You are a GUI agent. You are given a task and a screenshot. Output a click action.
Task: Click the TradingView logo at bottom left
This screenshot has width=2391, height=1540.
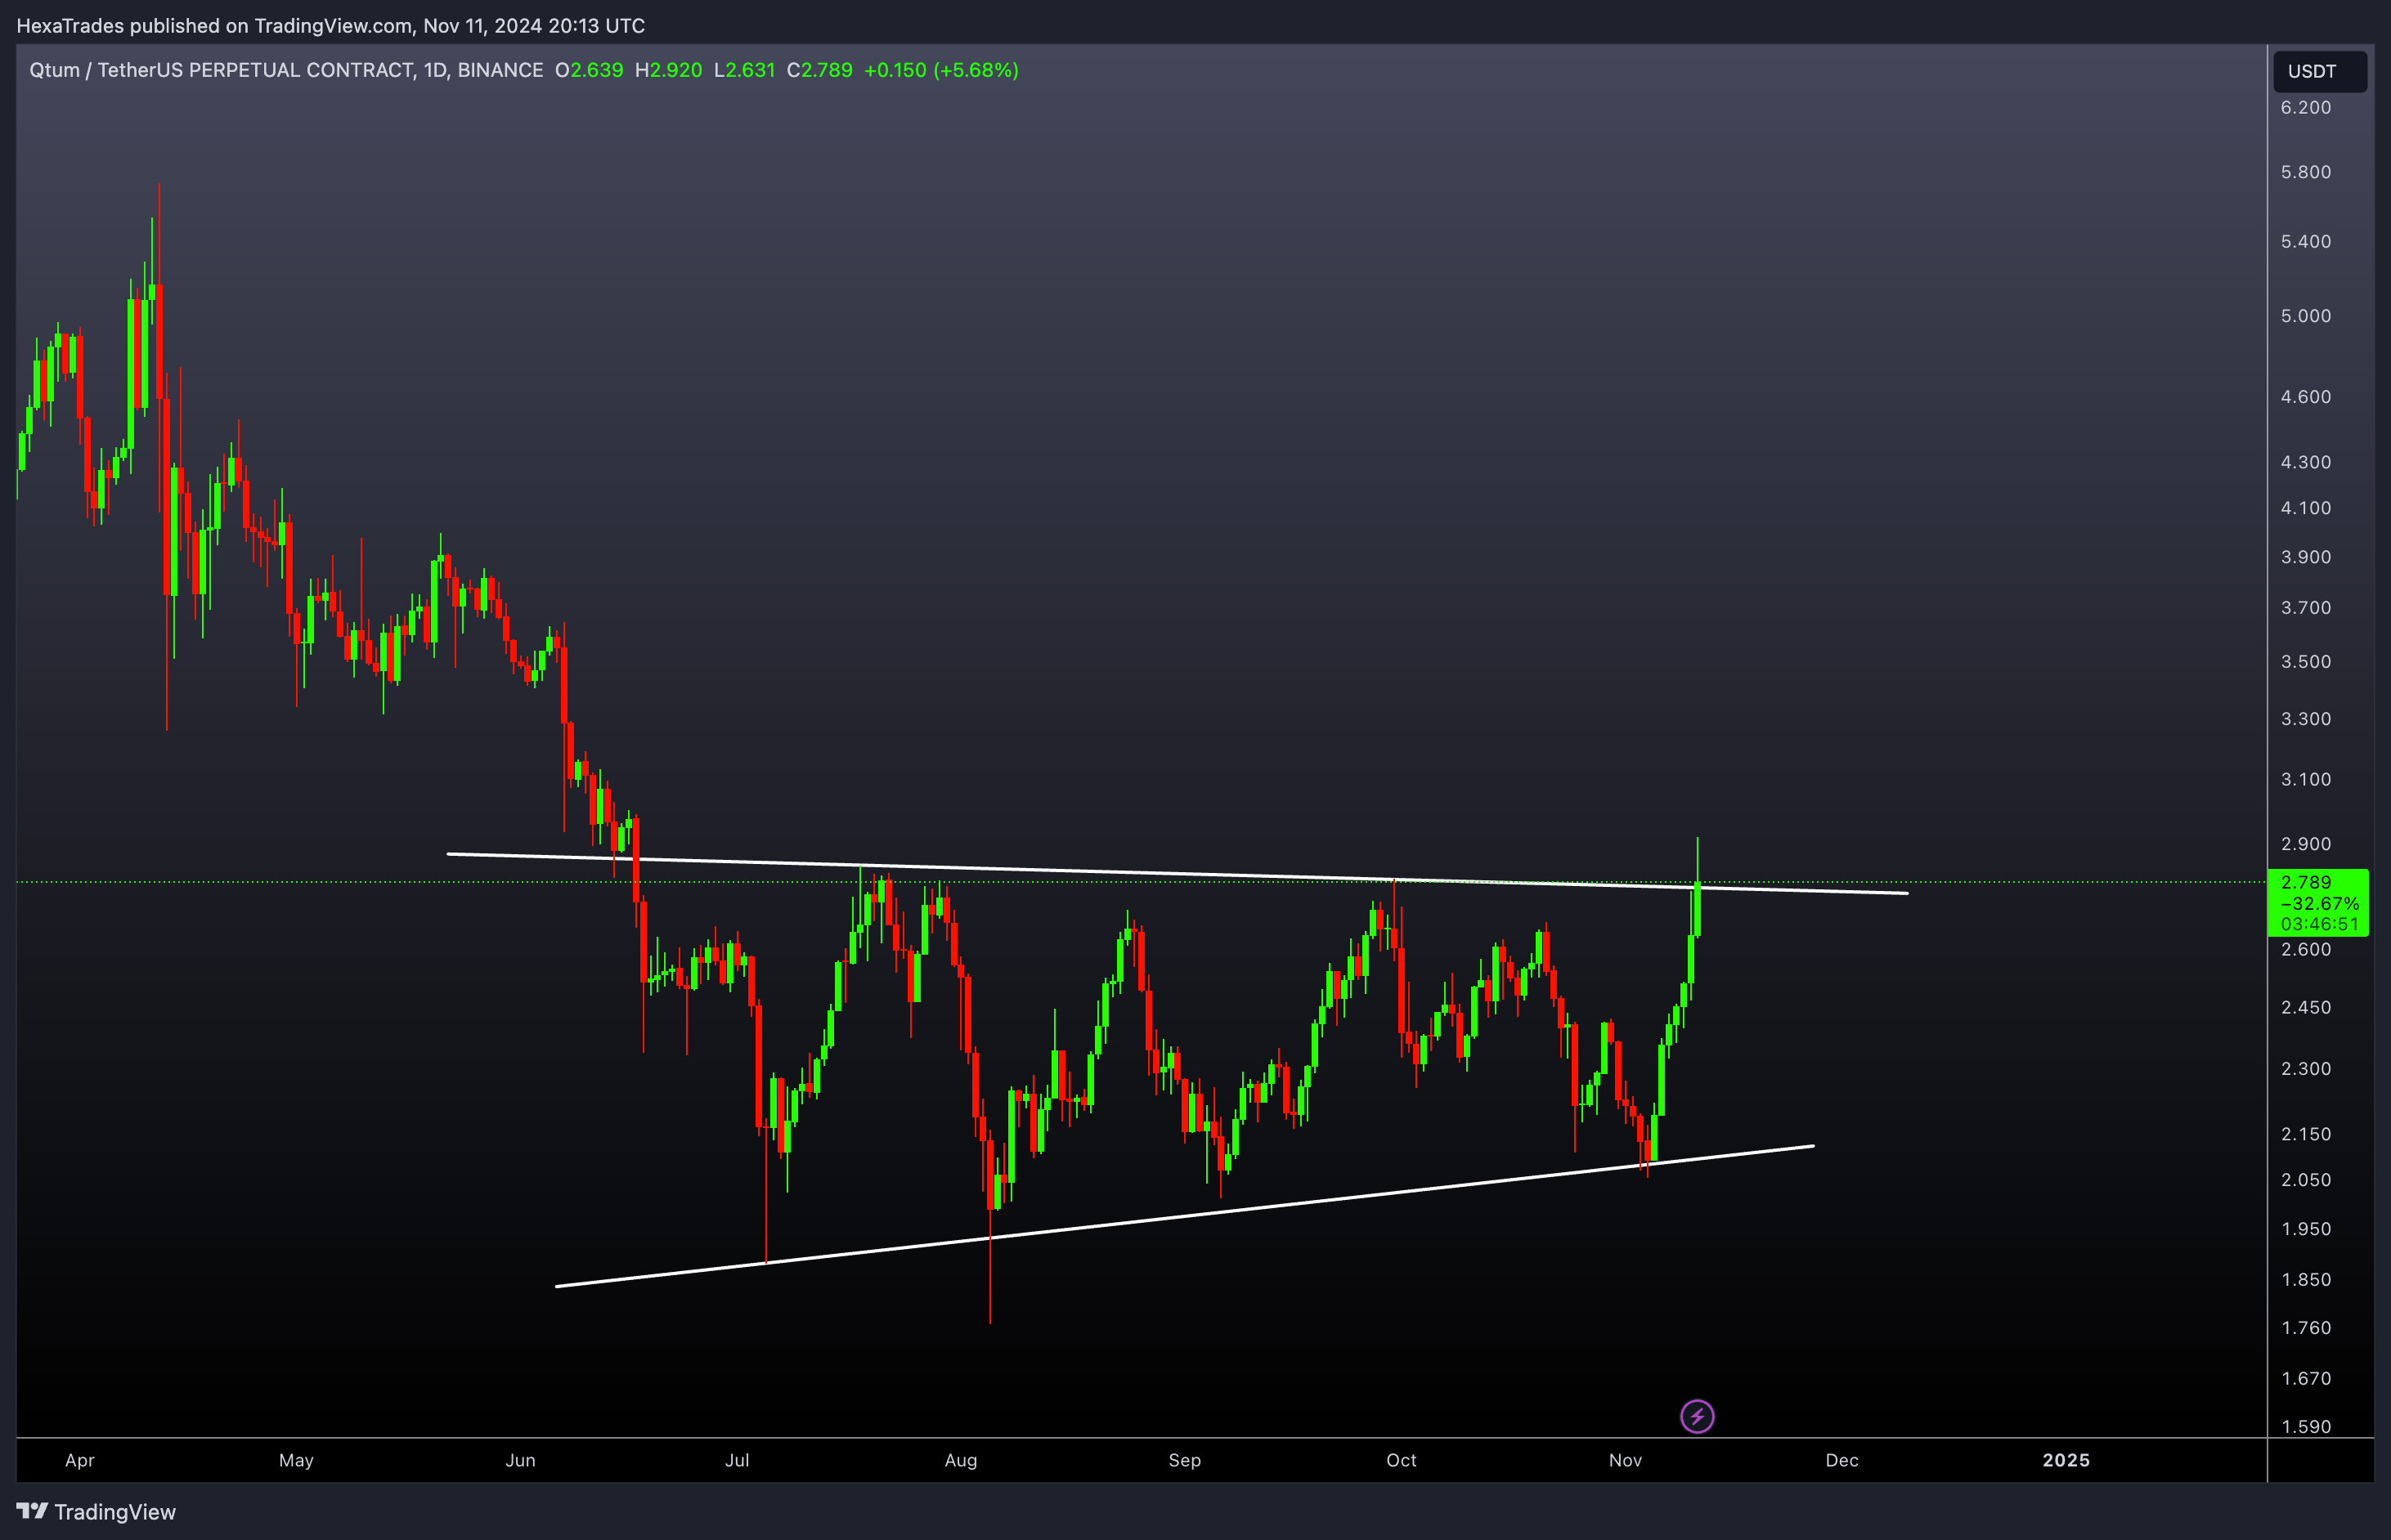tap(96, 1511)
